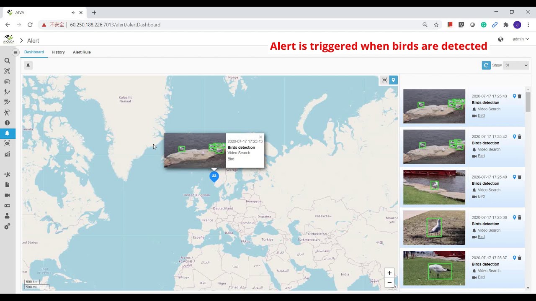Open a new browser tab

click(94, 13)
